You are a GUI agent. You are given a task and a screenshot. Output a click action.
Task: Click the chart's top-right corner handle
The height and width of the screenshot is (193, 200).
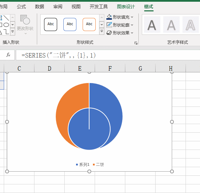click(x=172, y=73)
